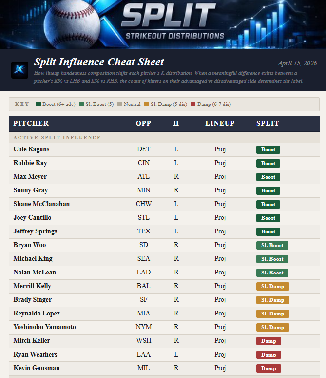The width and height of the screenshot is (326, 378).
Task: Click the April 15, 2026 date
Action: [x=297, y=63]
